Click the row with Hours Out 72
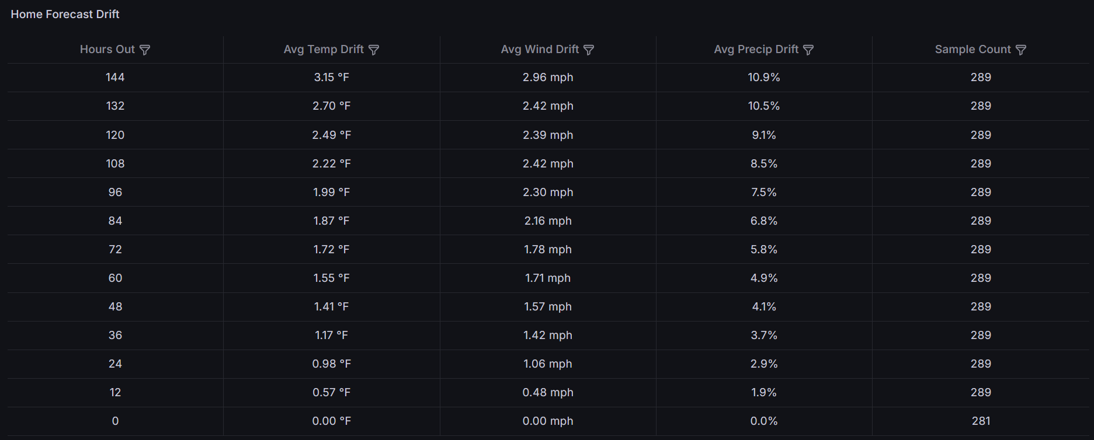The width and height of the screenshot is (1094, 440). point(115,249)
